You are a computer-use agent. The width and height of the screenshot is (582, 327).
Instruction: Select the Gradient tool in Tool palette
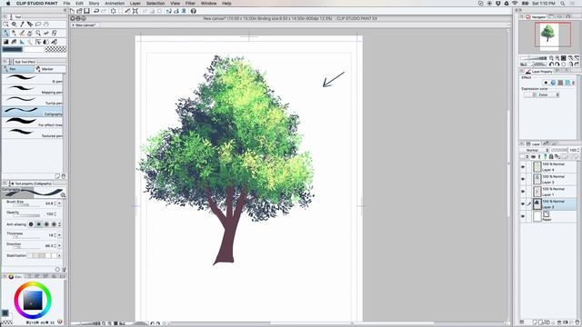coord(6,42)
